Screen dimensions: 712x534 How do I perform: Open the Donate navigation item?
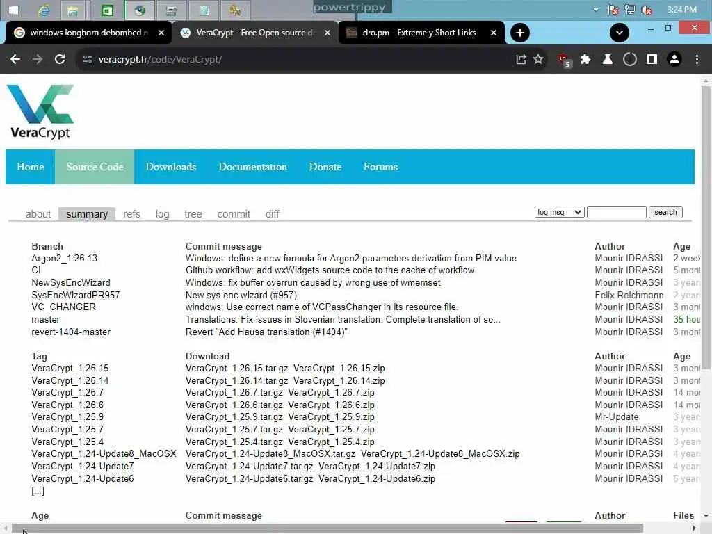(x=325, y=167)
